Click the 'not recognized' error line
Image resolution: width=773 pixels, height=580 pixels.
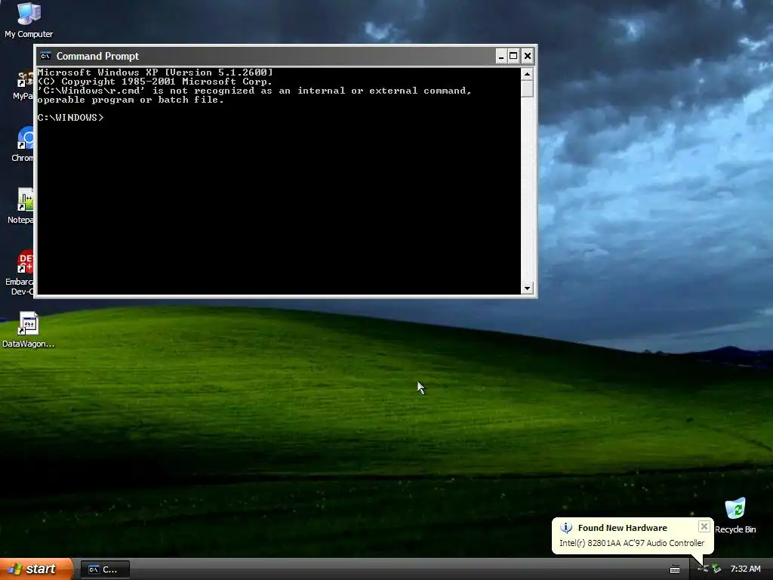click(254, 91)
